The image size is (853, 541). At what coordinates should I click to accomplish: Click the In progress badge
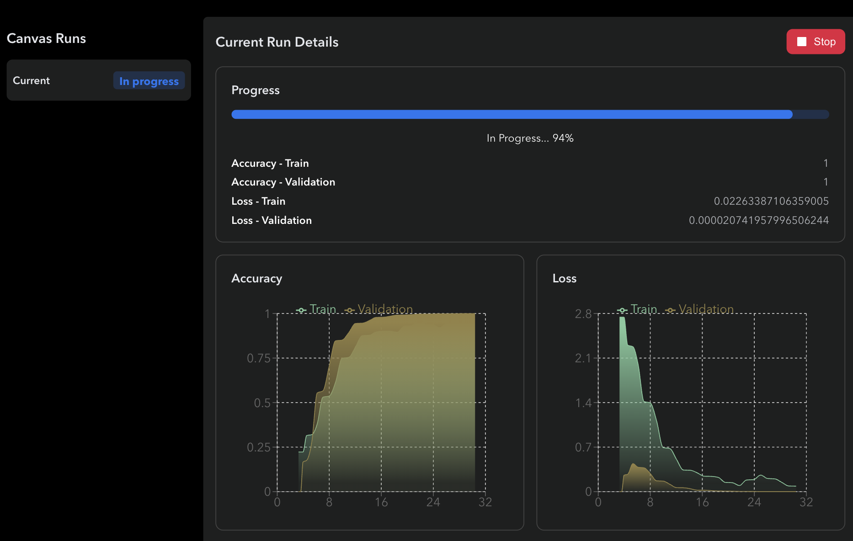pos(149,81)
